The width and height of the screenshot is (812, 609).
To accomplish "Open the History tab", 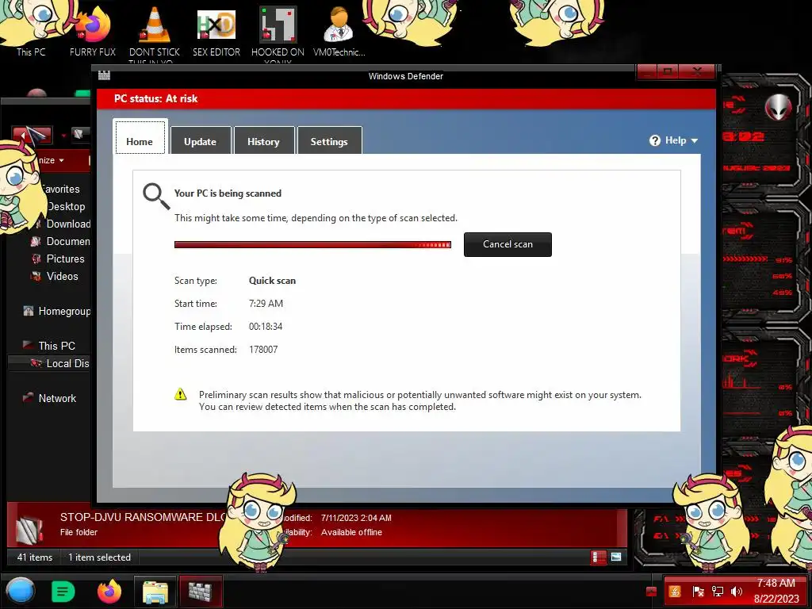I will (263, 140).
